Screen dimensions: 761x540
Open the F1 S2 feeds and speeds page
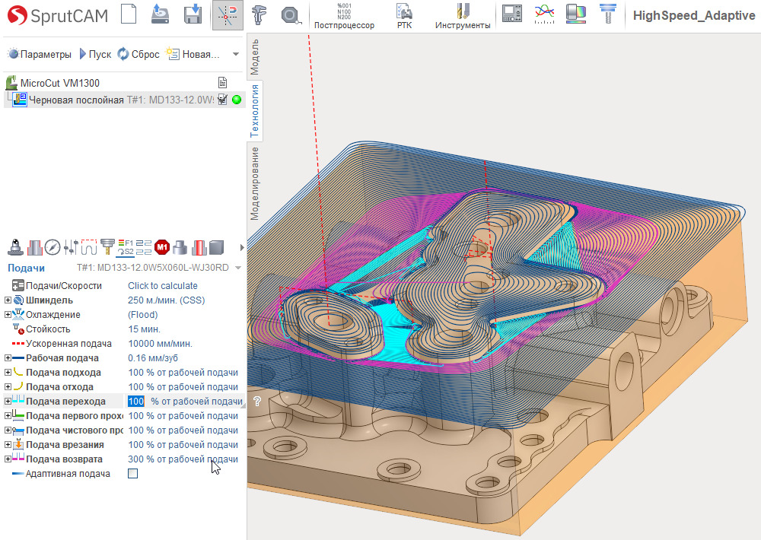[126, 247]
